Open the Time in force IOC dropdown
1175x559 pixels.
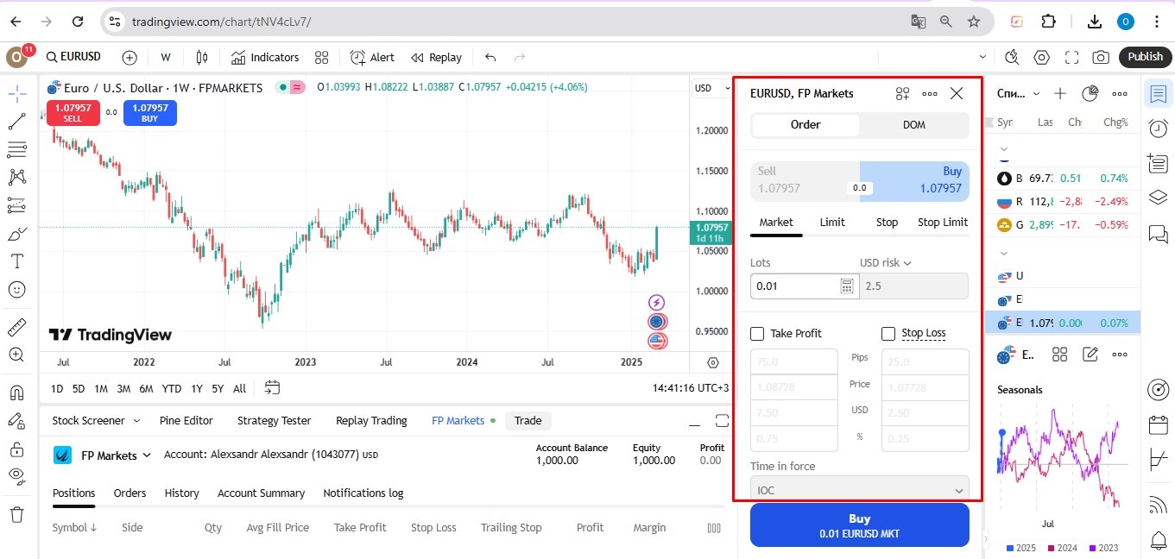(860, 488)
